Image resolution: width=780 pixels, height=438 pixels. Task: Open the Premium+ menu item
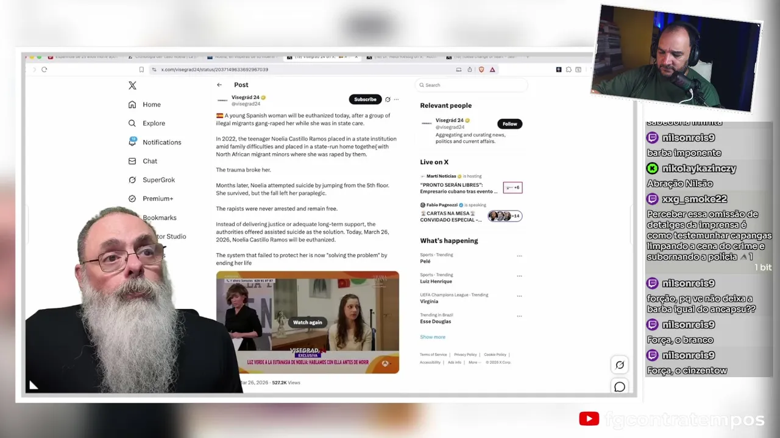click(x=151, y=199)
